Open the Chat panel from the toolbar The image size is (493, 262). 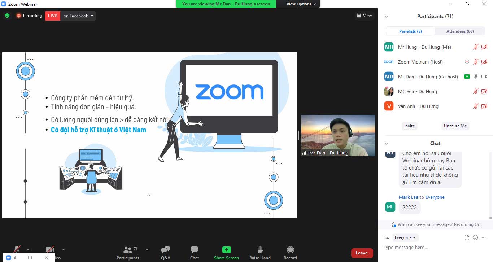tap(194, 253)
